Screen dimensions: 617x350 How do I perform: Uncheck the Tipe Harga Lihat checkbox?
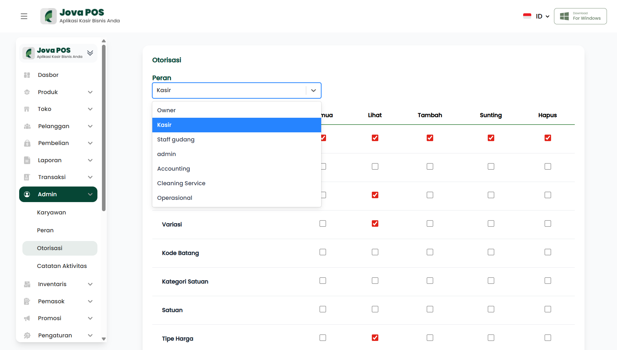click(375, 338)
